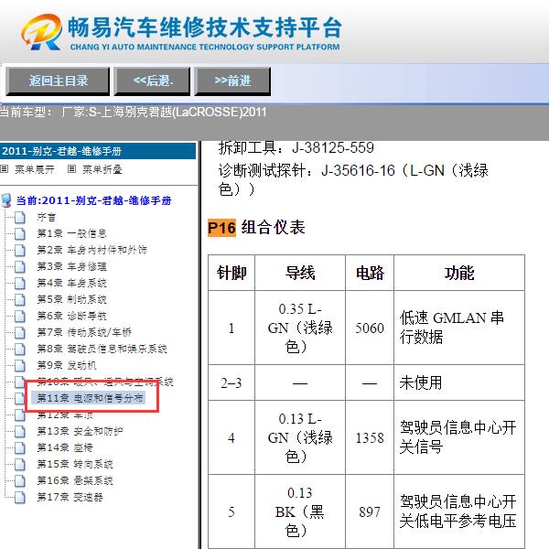Click the computer icon beside 当前:2011-别克-君越-维修手册
Screen dimensions: 549x549
(x=6, y=200)
